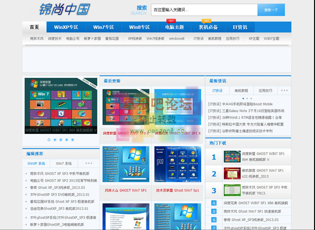Click the 新萝卜家园 sub-navigation link

click(x=92, y=38)
